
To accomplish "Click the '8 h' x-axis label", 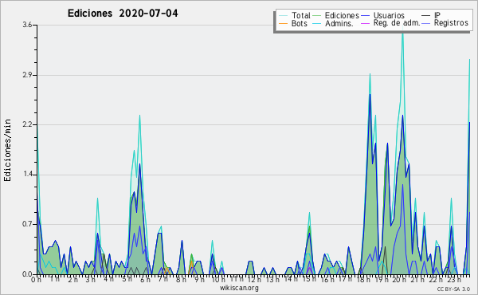I will click(181, 279).
